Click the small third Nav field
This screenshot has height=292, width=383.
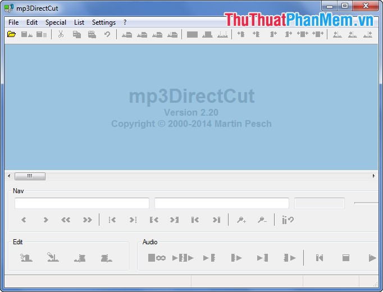coord(320,203)
